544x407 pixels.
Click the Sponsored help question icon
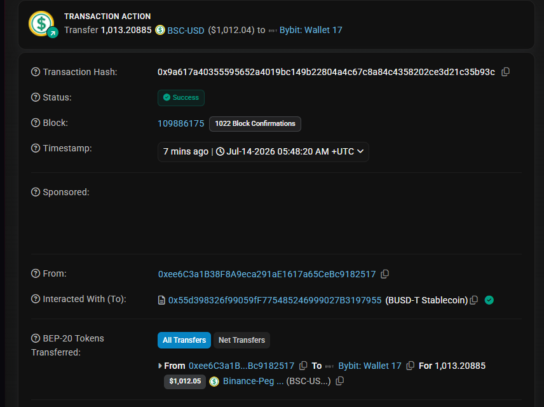click(x=36, y=192)
